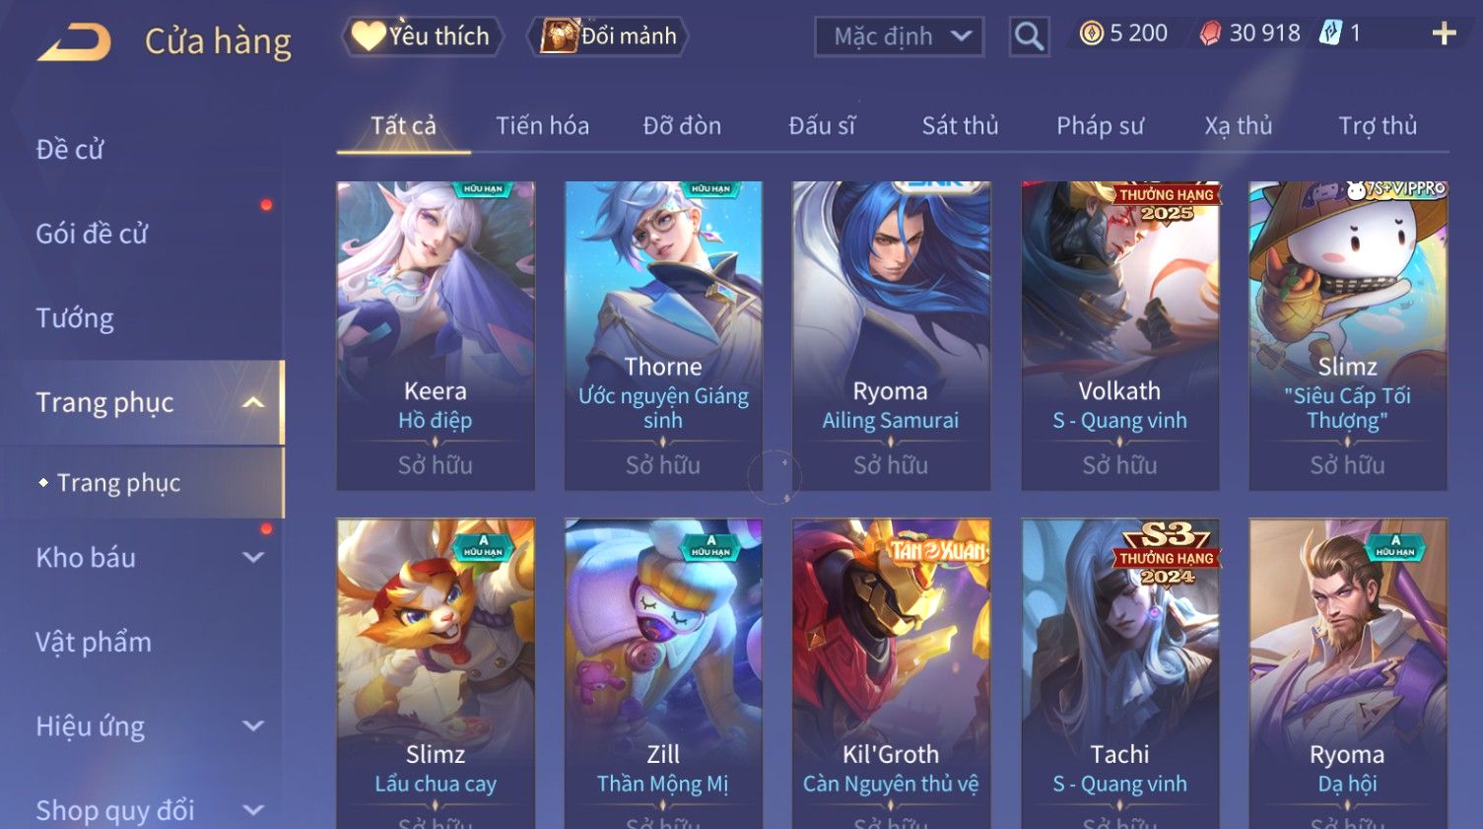Open Gói đề cử in the sidebar
Screen dimensions: 1483x829
click(92, 234)
